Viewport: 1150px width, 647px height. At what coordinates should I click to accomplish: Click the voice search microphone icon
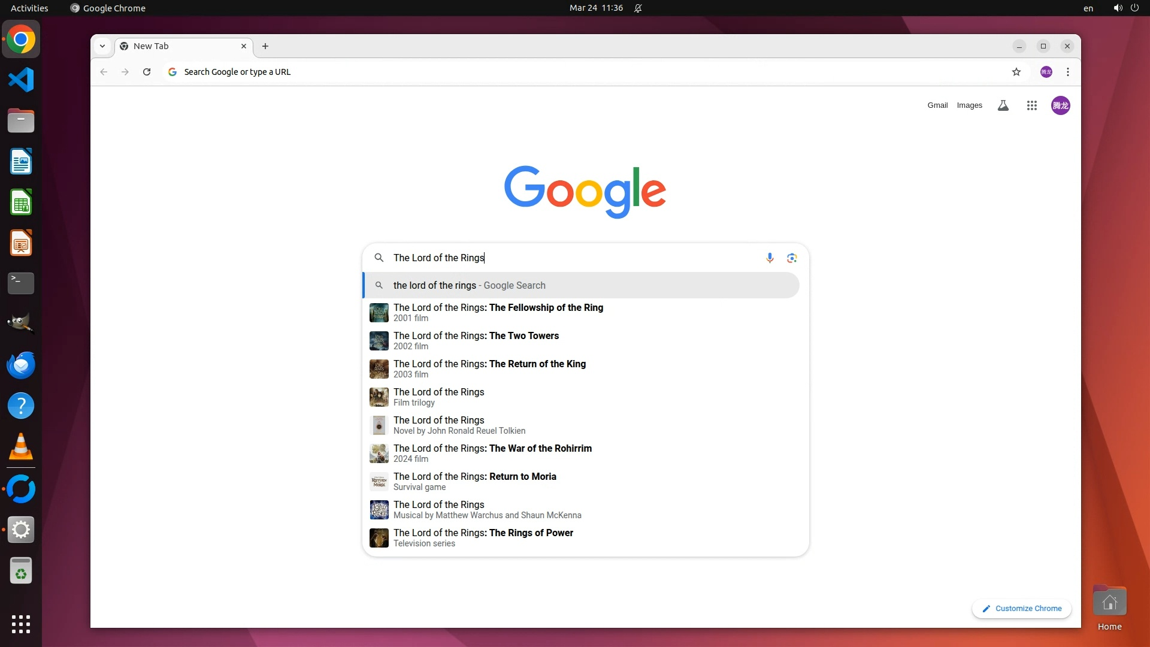770,258
